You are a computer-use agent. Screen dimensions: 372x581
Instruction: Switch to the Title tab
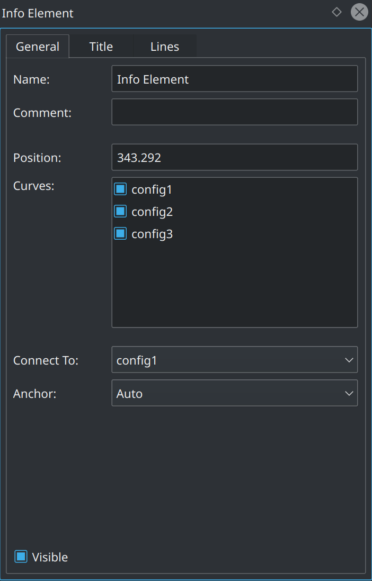point(101,47)
